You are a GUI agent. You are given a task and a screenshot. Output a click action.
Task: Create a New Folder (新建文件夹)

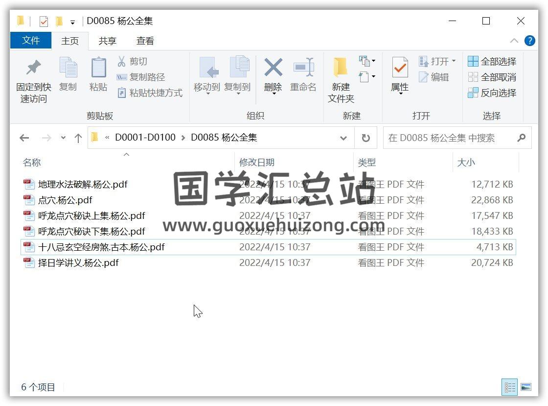click(x=341, y=80)
